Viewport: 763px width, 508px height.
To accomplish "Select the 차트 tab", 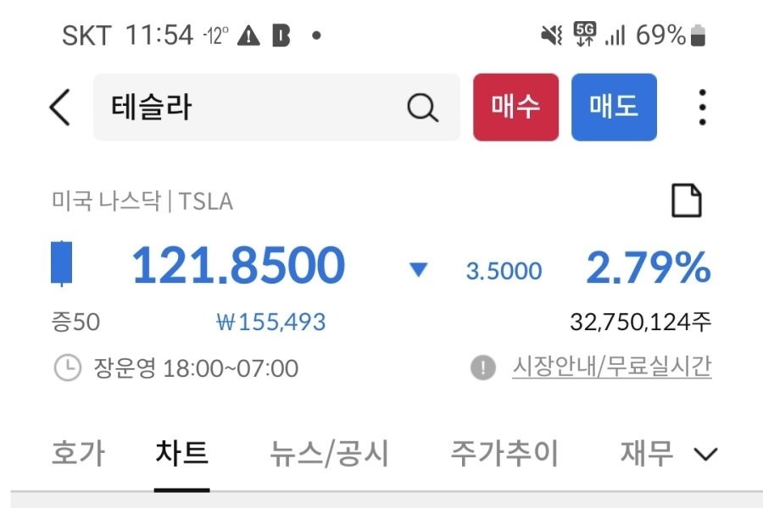I will point(181,454).
